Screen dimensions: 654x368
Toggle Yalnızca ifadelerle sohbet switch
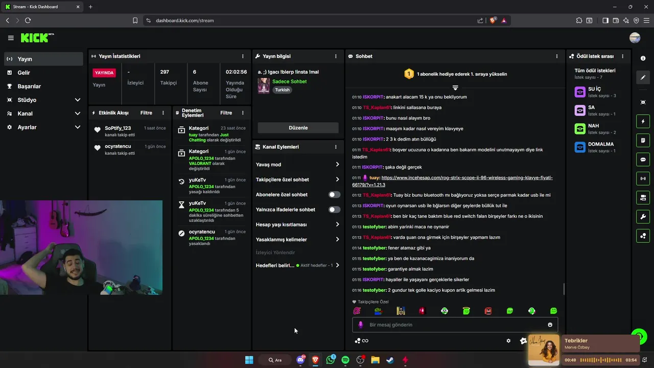pyautogui.click(x=334, y=210)
